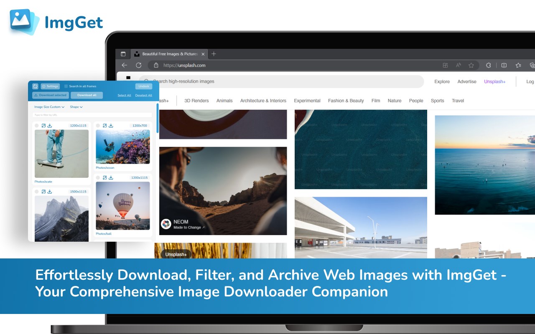The height and width of the screenshot is (334, 535).
Task: Click browser back arrow
Action: click(124, 65)
